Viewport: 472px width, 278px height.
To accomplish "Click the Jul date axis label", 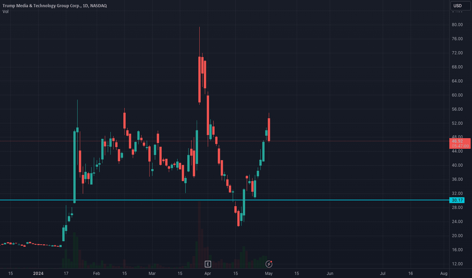I will point(382,273).
